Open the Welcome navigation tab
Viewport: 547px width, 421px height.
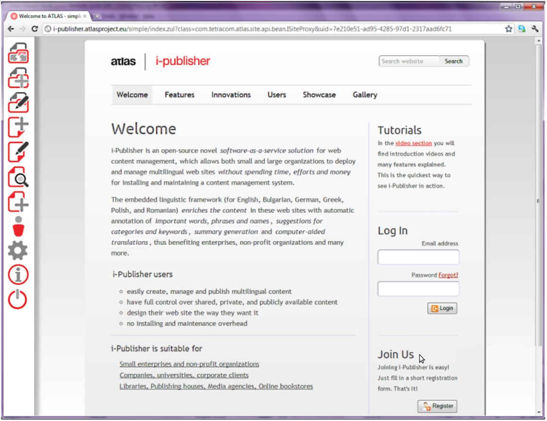[x=132, y=94]
